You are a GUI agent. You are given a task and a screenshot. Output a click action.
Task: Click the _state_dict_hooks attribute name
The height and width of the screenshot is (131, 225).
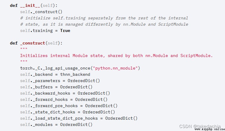[54, 112]
